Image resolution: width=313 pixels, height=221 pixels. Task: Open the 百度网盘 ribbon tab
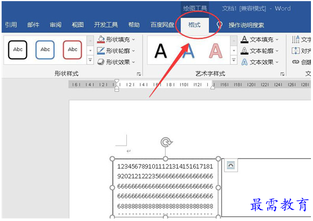(162, 25)
